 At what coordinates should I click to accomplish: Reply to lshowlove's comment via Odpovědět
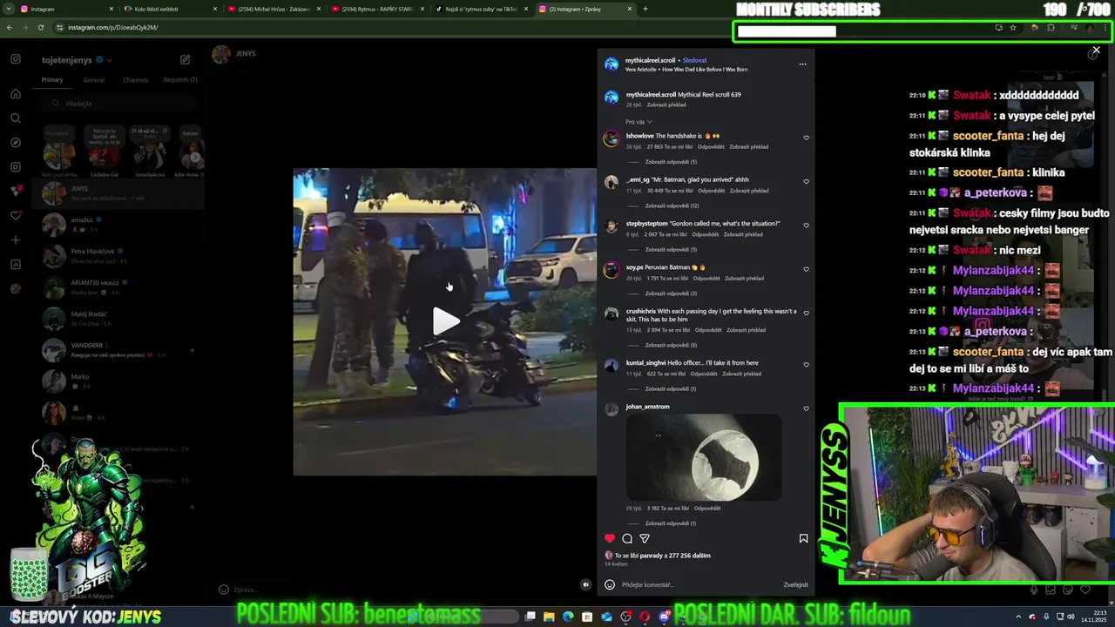click(x=711, y=146)
